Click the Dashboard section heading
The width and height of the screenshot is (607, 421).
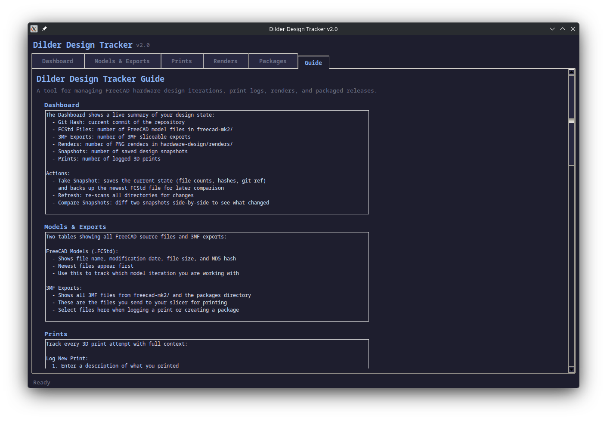(x=62, y=105)
